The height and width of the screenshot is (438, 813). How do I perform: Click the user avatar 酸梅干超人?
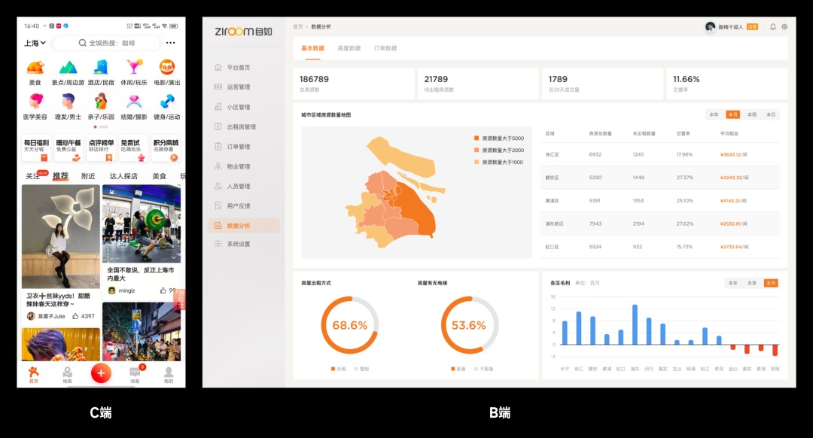tap(710, 26)
